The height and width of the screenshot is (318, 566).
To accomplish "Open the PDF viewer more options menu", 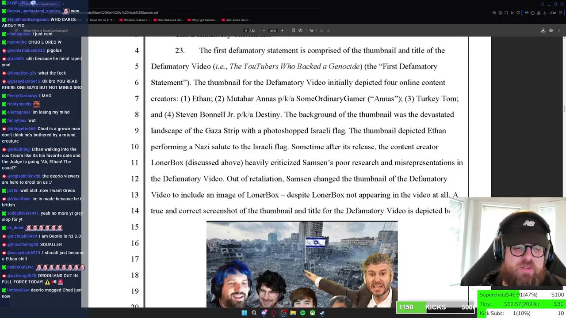I will tap(559, 30).
